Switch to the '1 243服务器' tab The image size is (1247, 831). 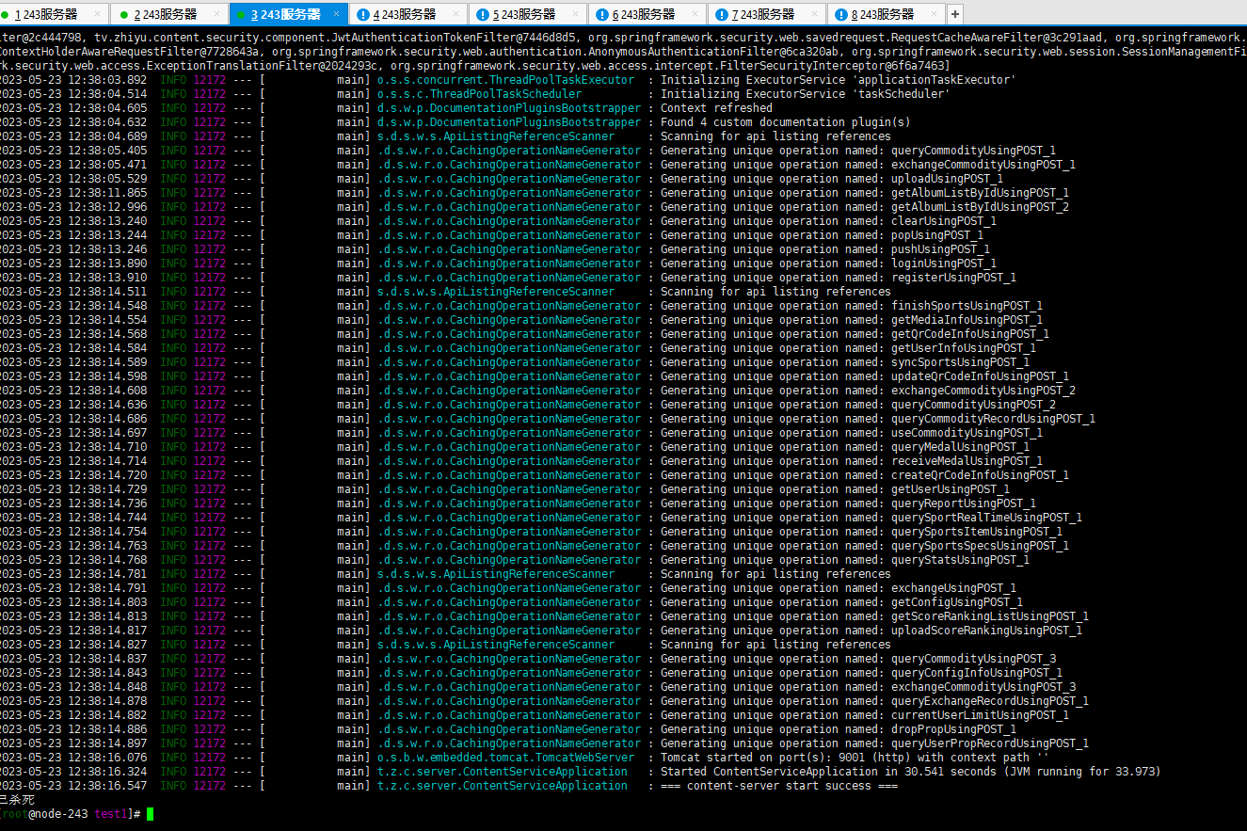[45, 15]
